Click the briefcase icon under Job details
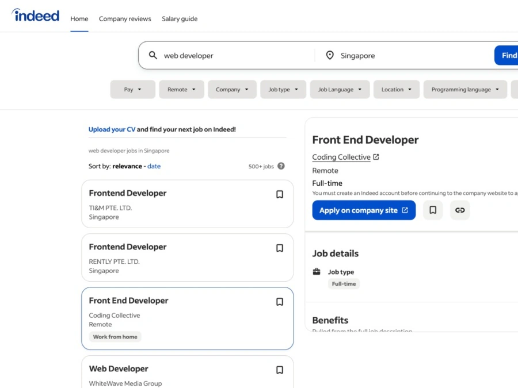The width and height of the screenshot is (518, 388). pos(317,271)
